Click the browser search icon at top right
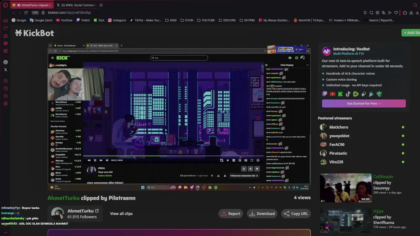Image resolution: width=420 pixels, height=236 pixels. 415,5
